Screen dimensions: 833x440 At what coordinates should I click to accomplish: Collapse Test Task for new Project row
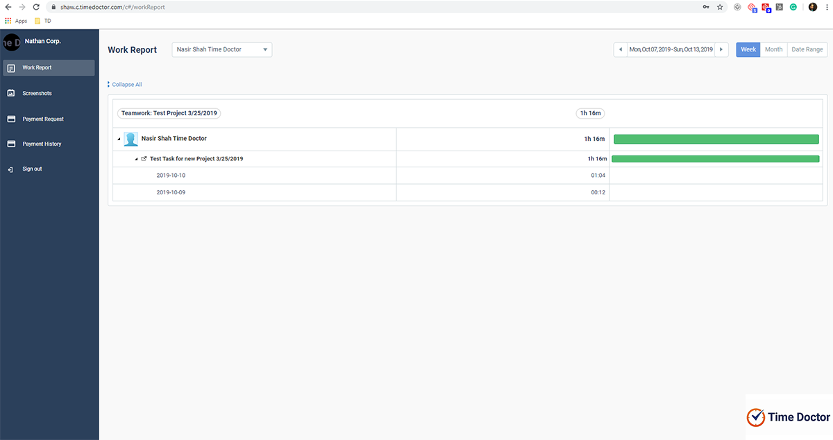pos(136,159)
